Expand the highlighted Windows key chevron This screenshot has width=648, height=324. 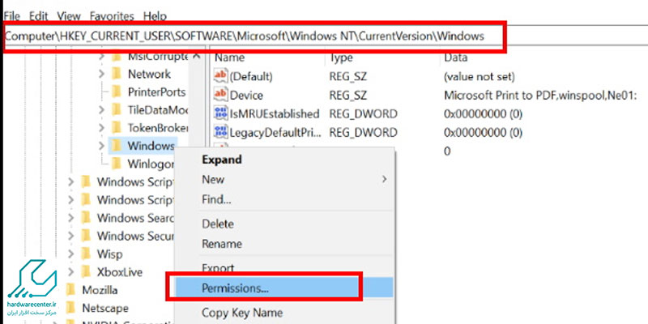coord(102,146)
